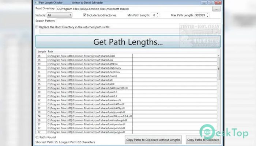Select the row ending in ink\penjpn.dll

127,132
